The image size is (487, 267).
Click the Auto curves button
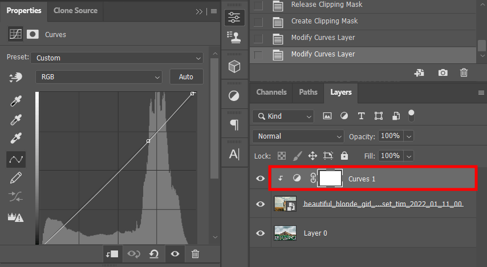(x=186, y=77)
